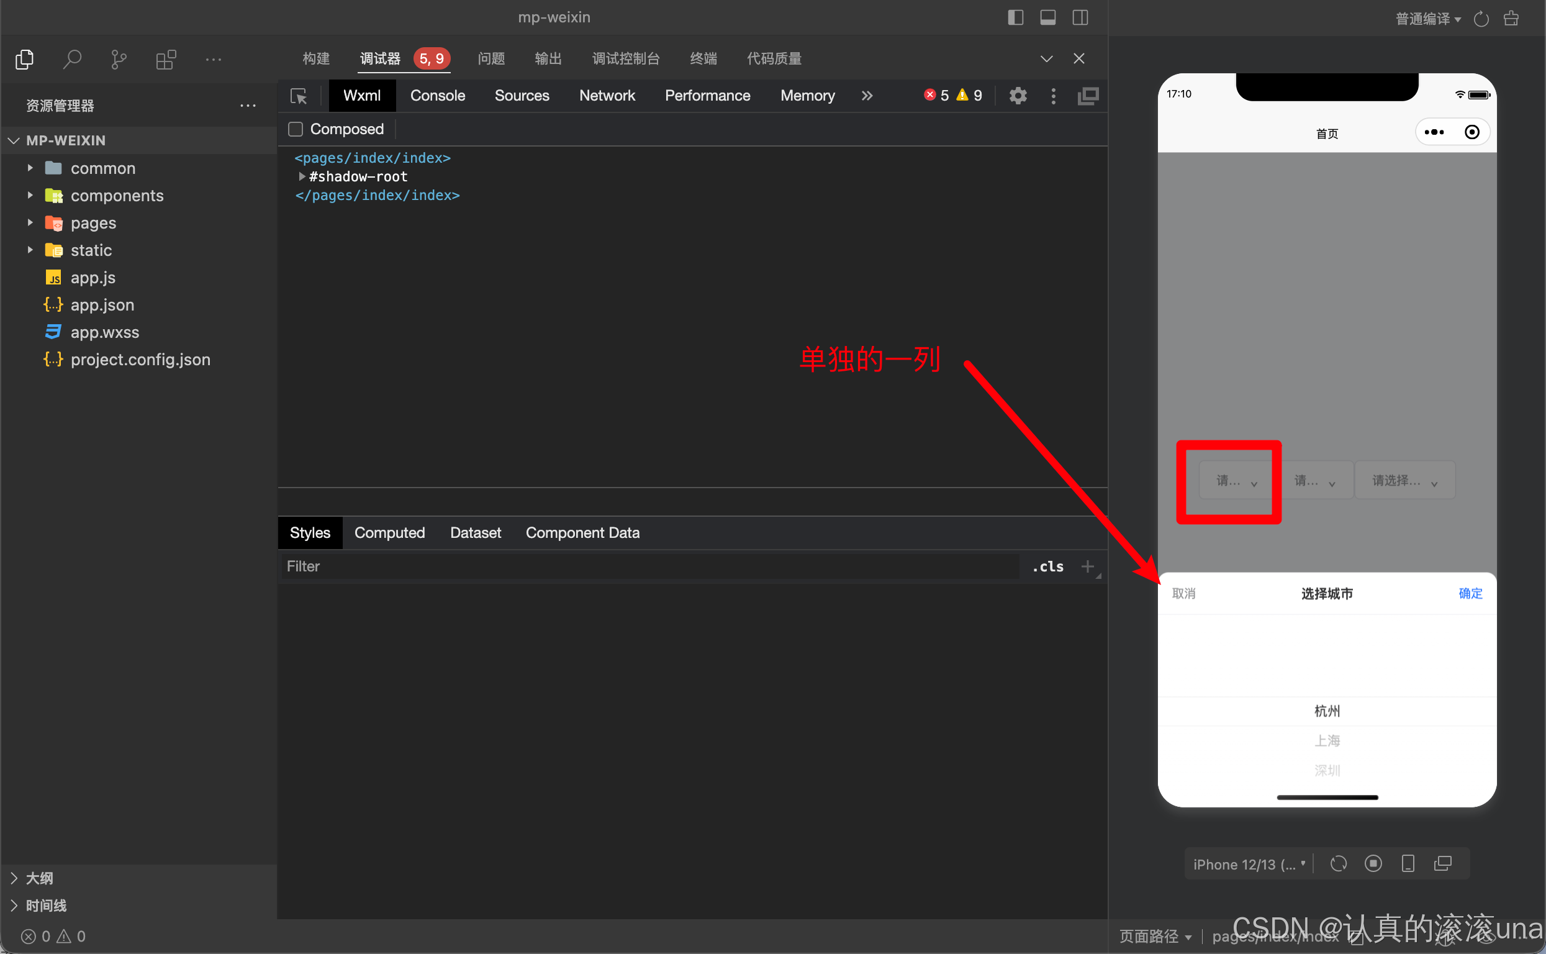1546x954 pixels.
Task: Click 取消 in the city picker
Action: coord(1183,594)
